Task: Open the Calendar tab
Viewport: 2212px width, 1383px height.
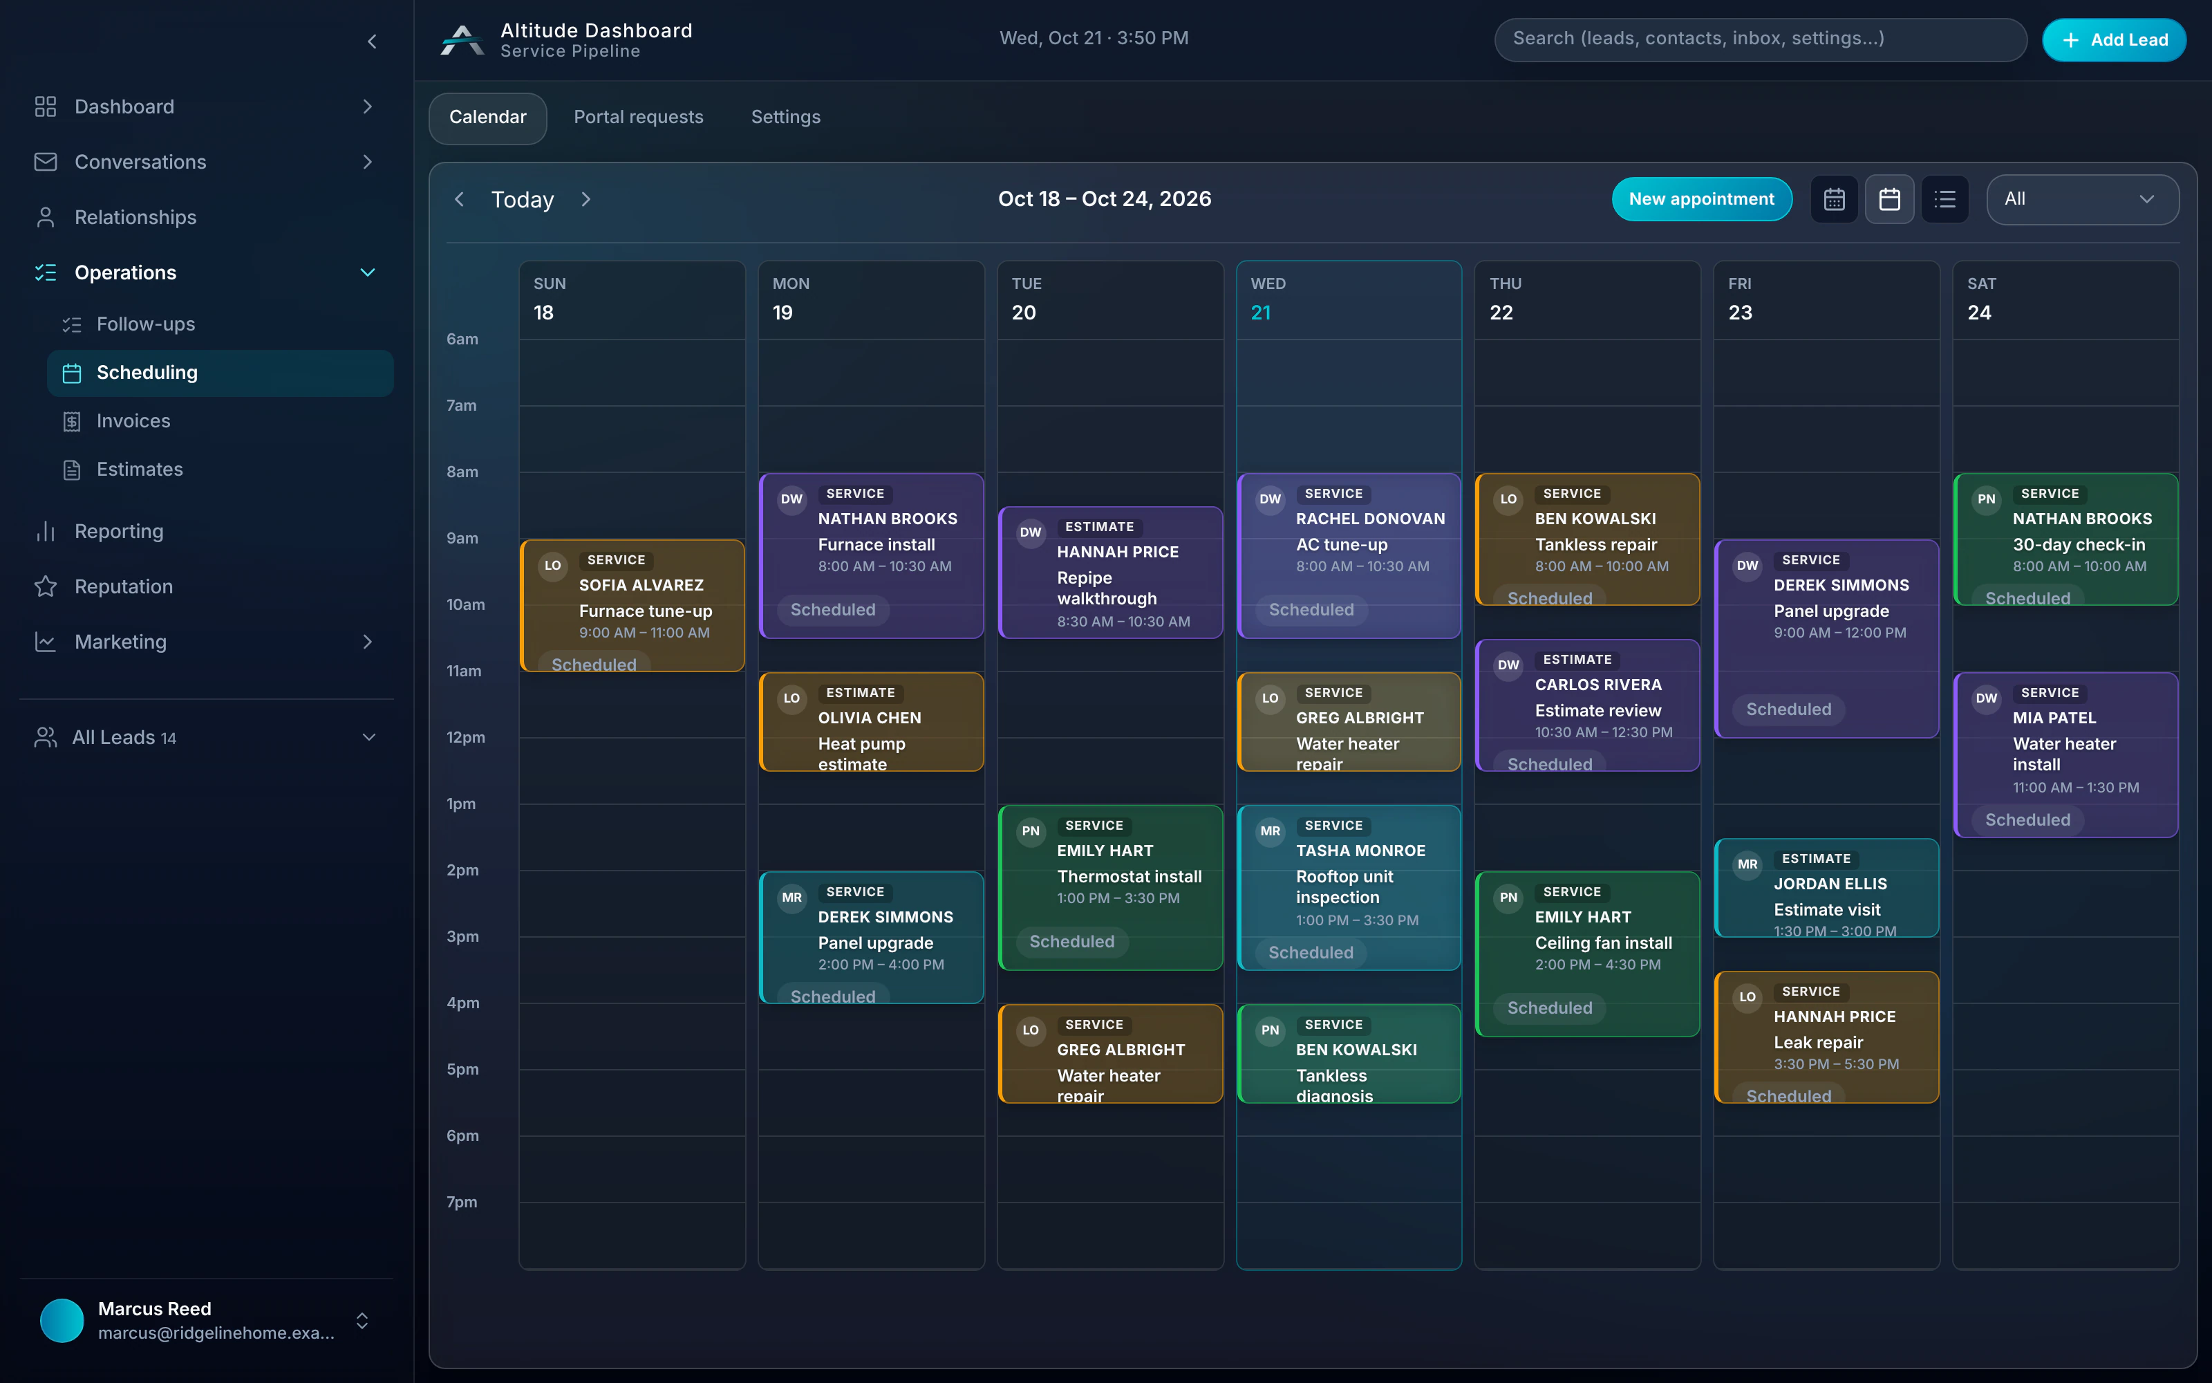Action: [x=487, y=117]
